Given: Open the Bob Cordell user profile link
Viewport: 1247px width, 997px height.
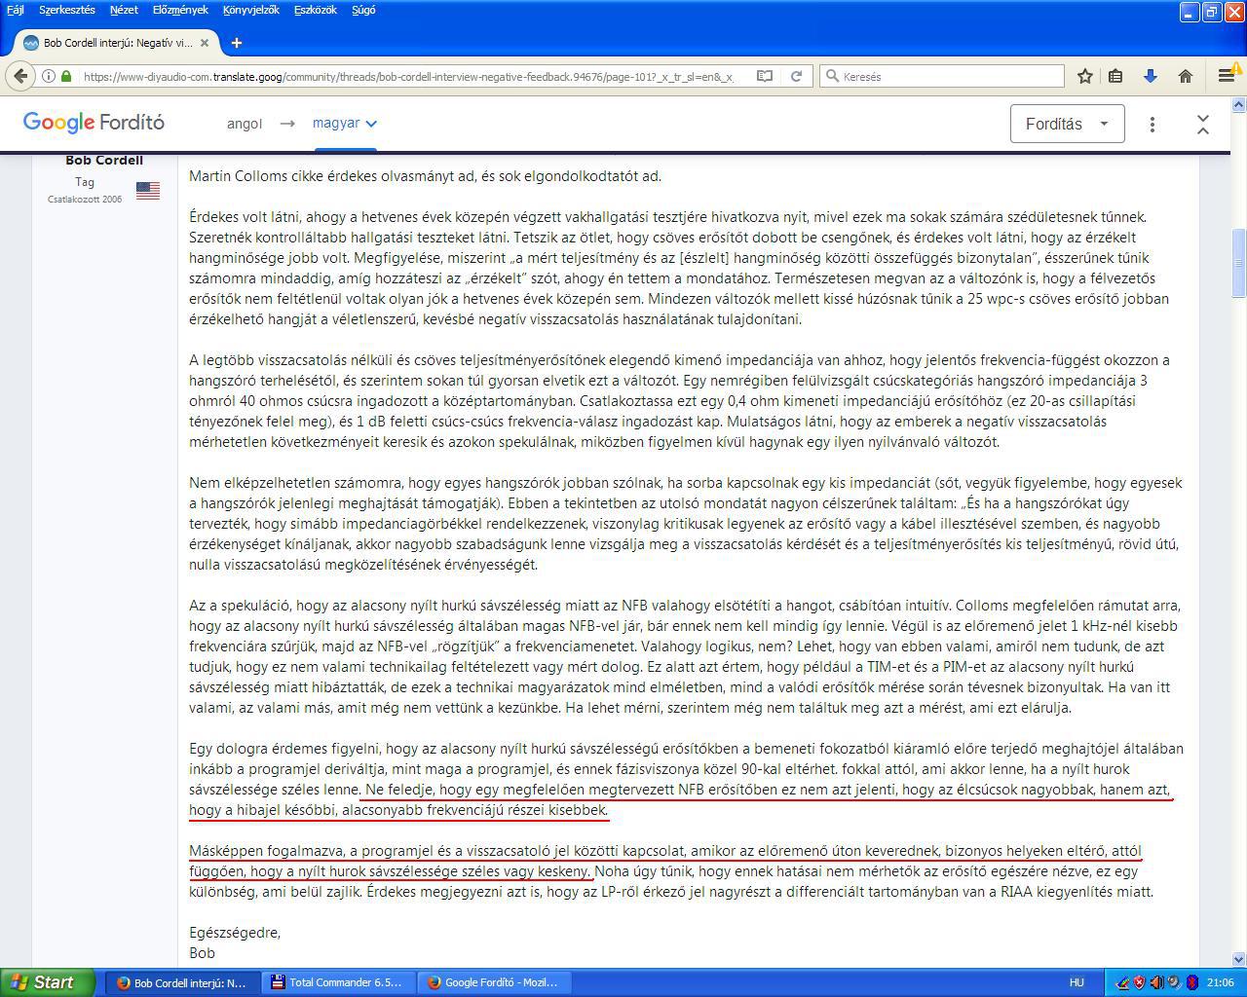Looking at the screenshot, I should [104, 161].
